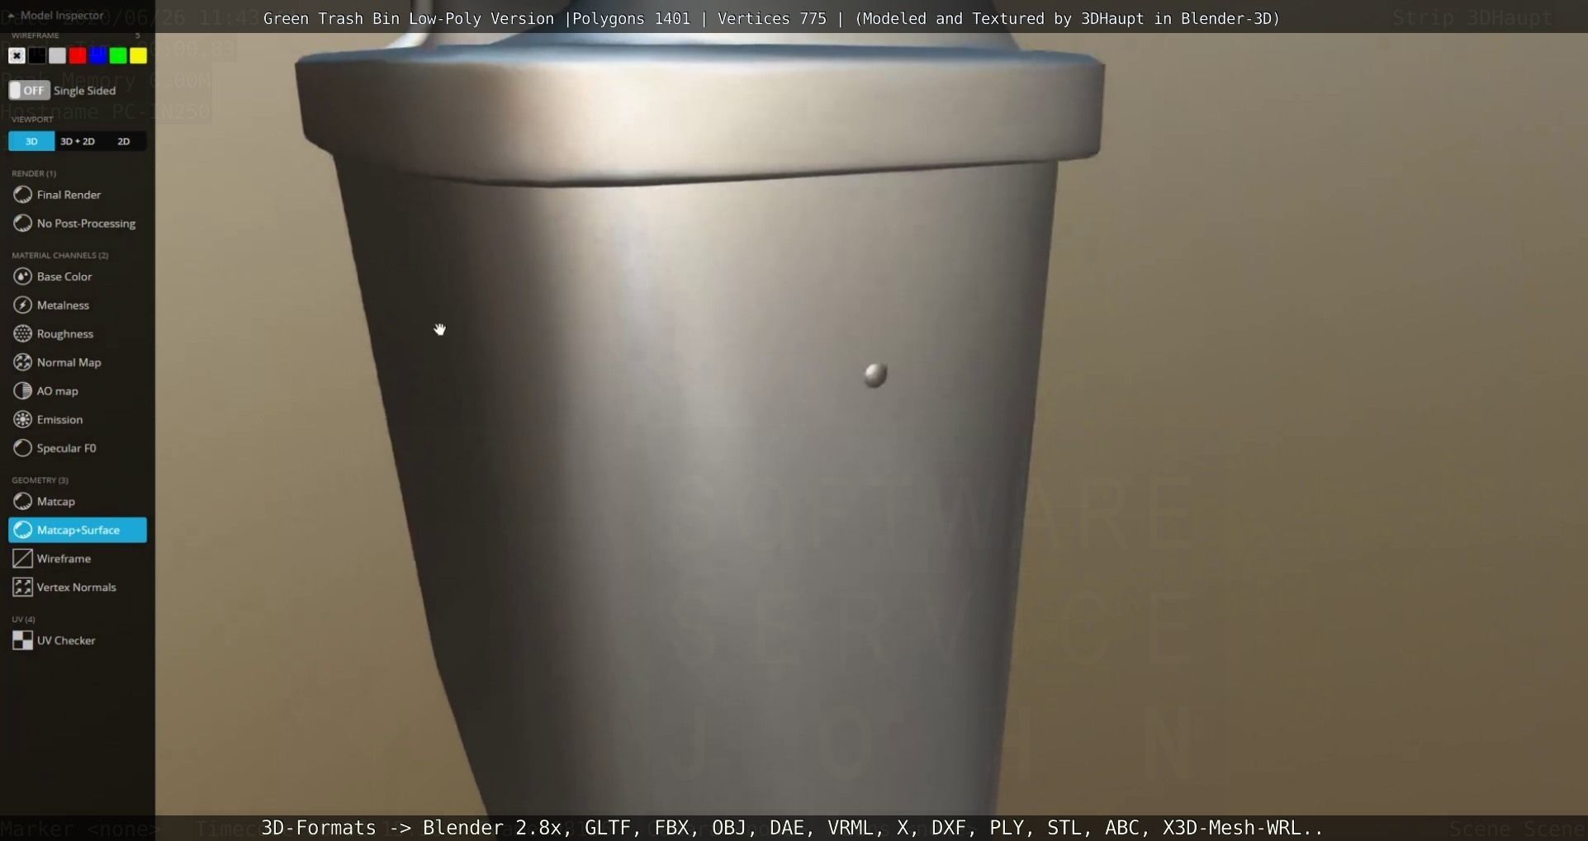Click the Matcap+Surface icon
The image size is (1588, 841).
(23, 530)
